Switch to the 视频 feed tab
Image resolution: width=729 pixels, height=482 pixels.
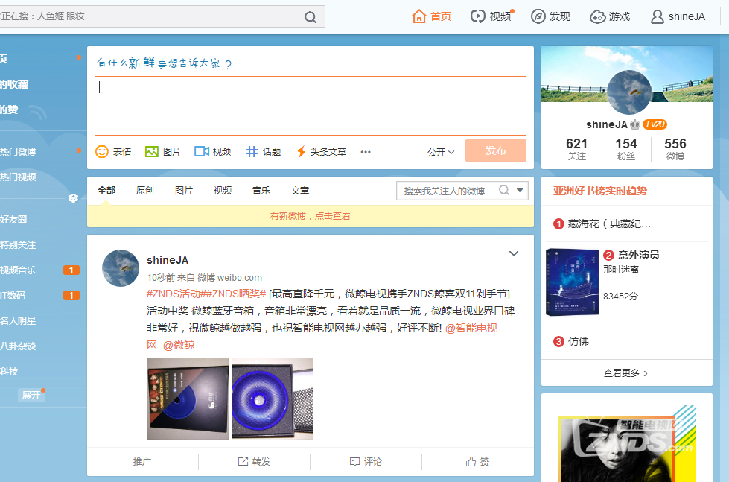pos(222,190)
